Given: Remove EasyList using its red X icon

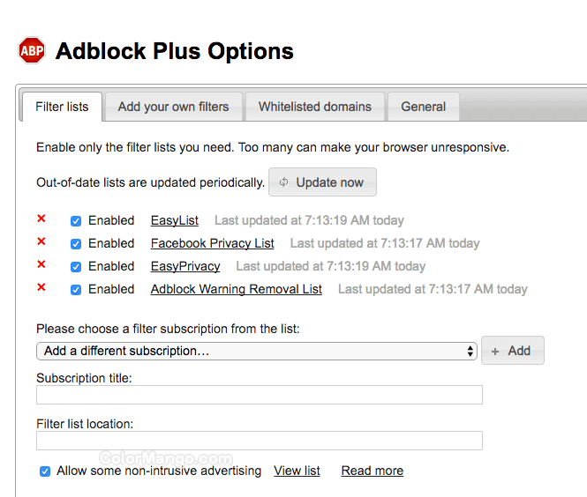Looking at the screenshot, I should coord(41,219).
